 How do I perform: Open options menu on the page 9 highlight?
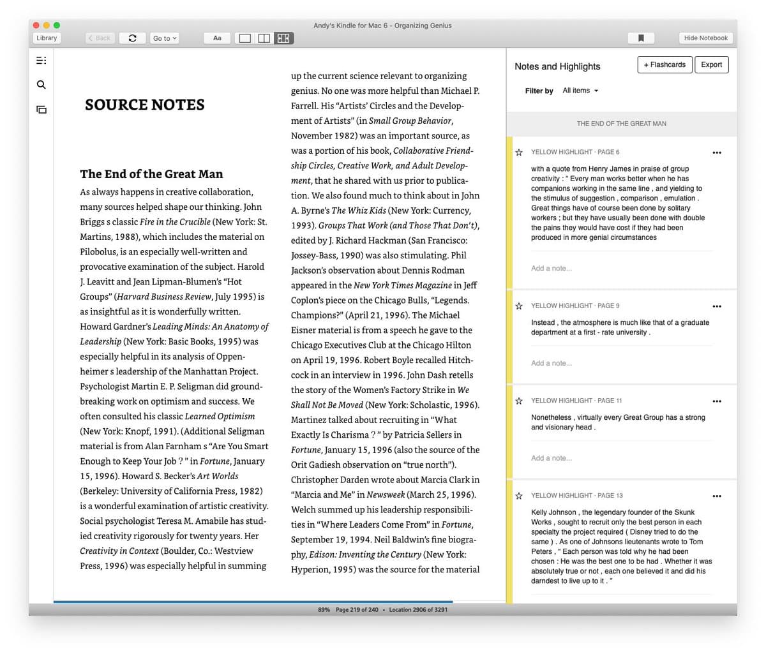[x=716, y=306]
